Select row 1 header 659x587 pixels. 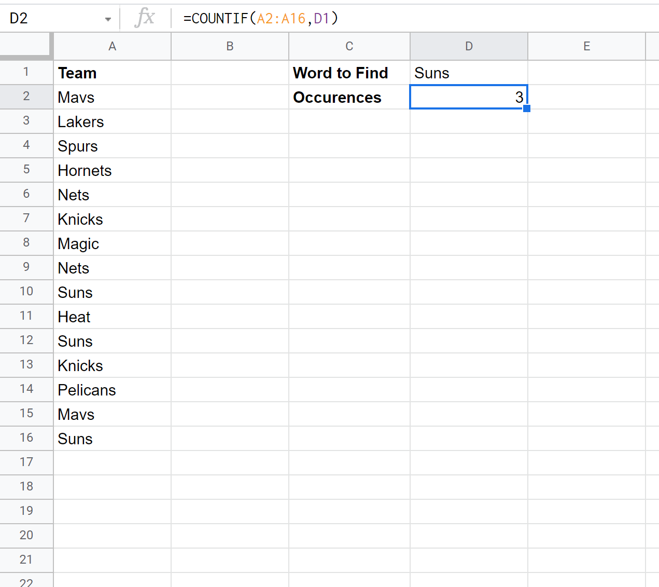[26, 72]
